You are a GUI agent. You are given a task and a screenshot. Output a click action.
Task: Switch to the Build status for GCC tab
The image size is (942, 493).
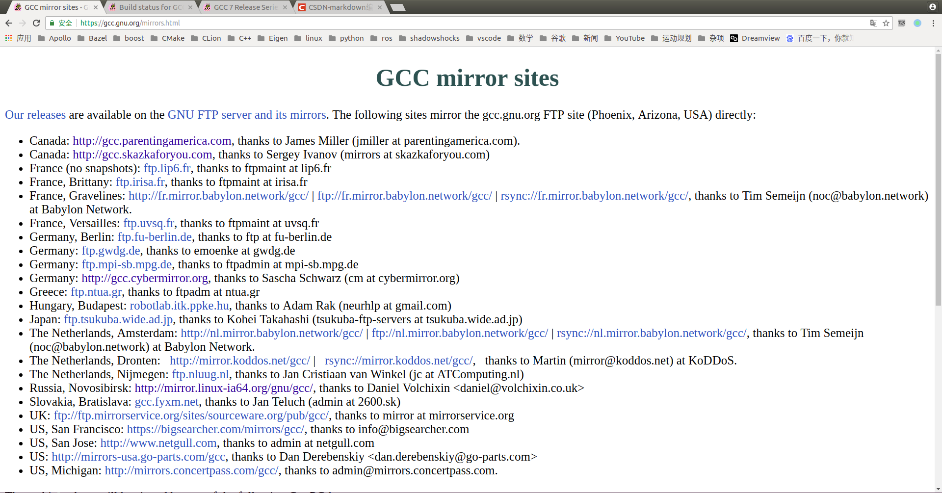pos(146,7)
